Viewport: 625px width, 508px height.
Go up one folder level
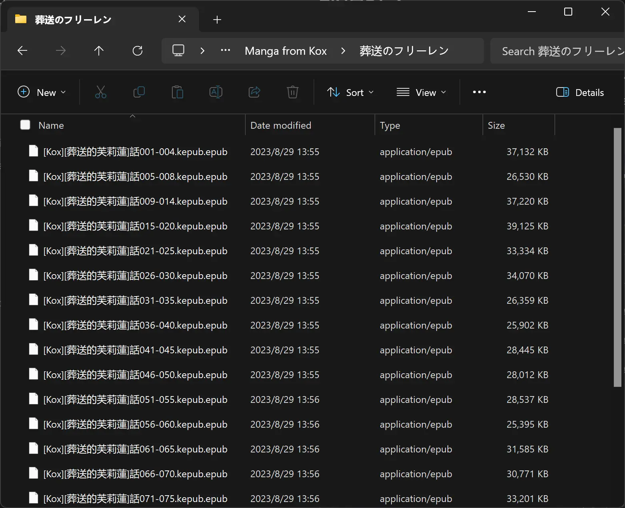point(99,51)
